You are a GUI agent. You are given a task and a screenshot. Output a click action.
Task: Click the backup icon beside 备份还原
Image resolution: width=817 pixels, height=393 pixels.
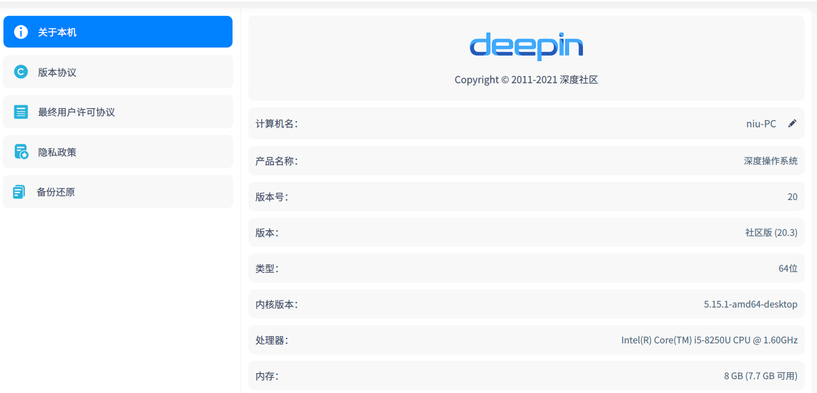(x=19, y=192)
